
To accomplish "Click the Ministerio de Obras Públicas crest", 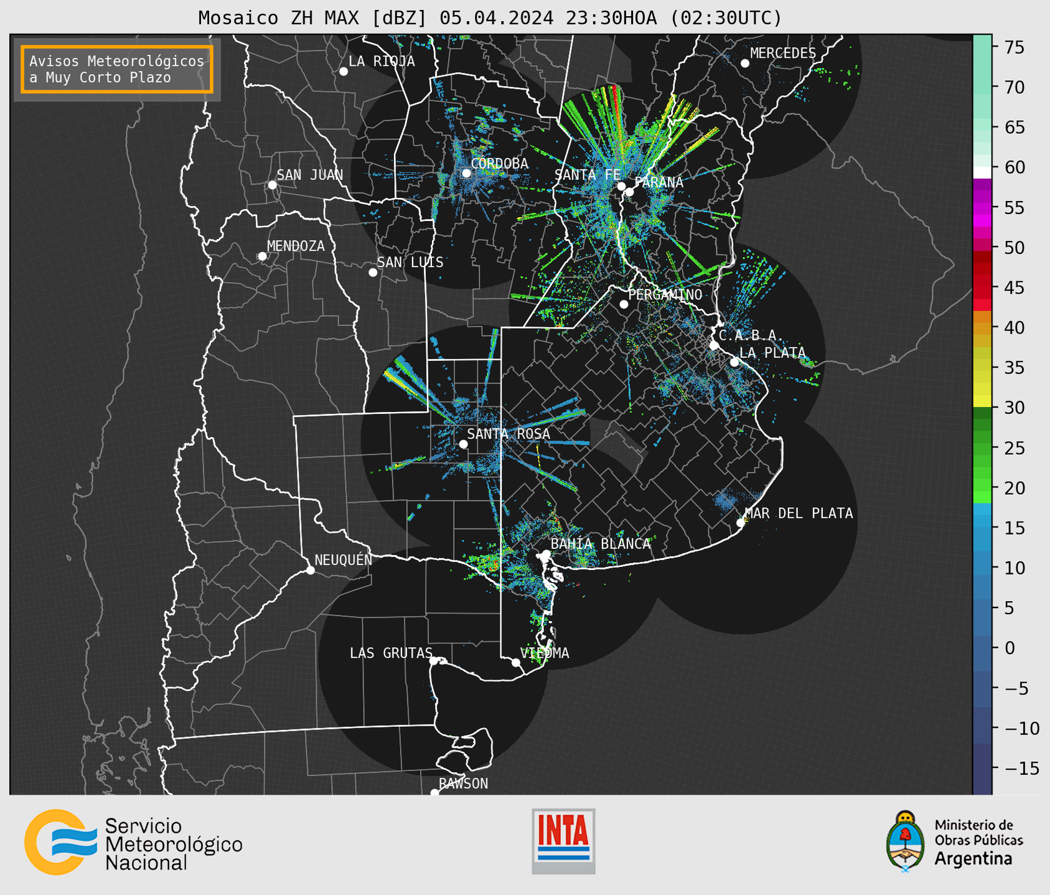I will coord(906,841).
